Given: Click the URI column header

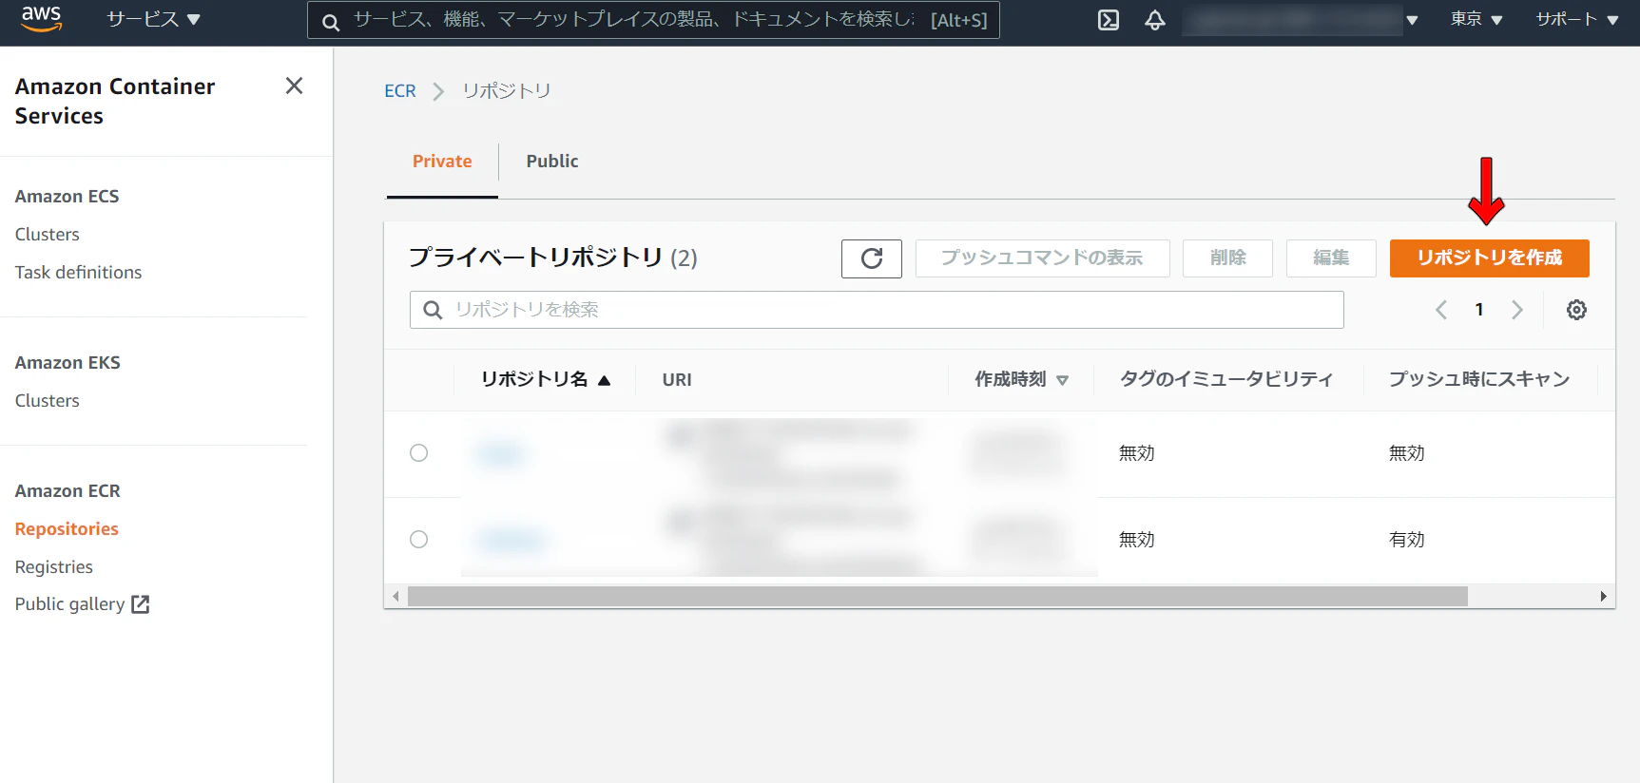Looking at the screenshot, I should 677,380.
